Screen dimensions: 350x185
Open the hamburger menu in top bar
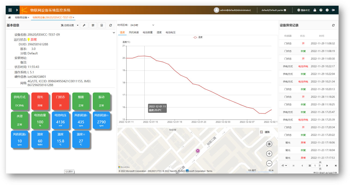pyautogui.click(x=10, y=10)
